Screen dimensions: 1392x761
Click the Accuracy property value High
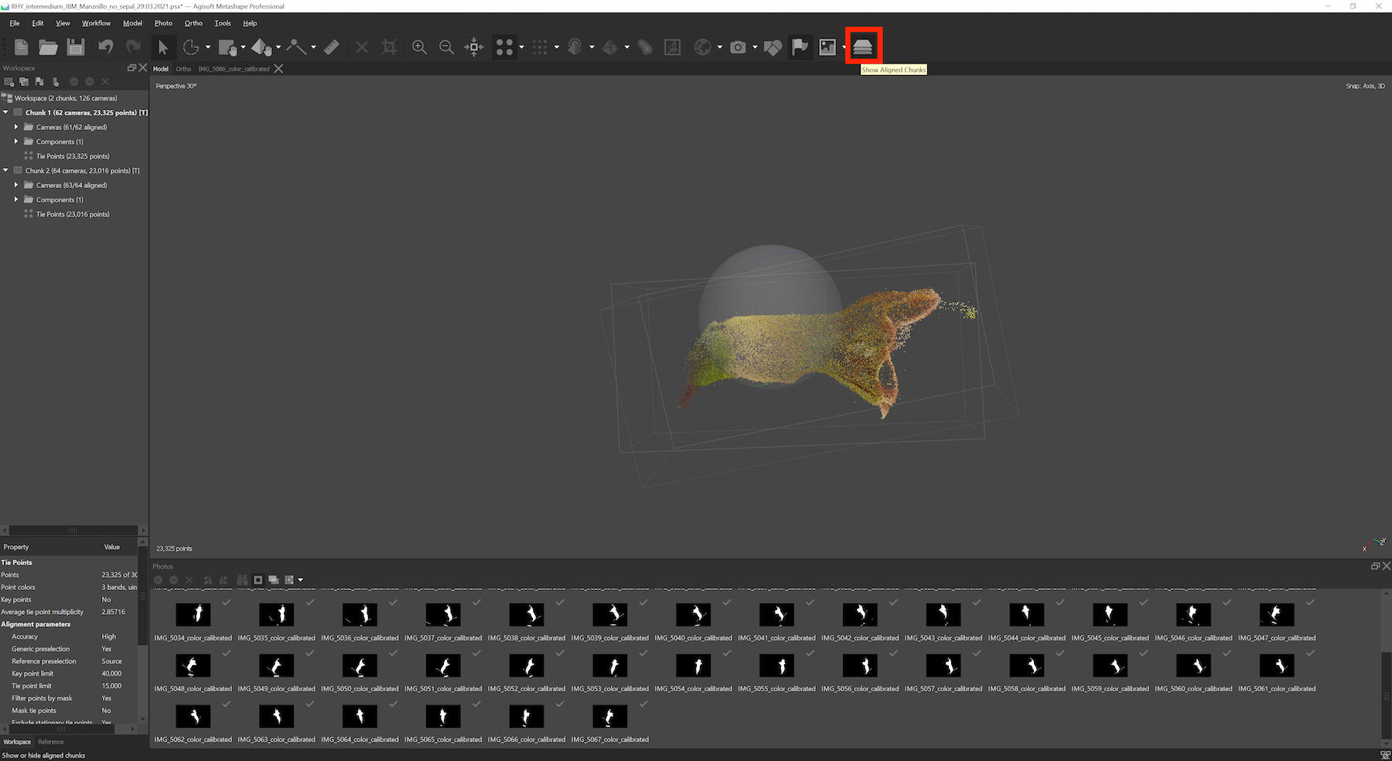(x=109, y=636)
